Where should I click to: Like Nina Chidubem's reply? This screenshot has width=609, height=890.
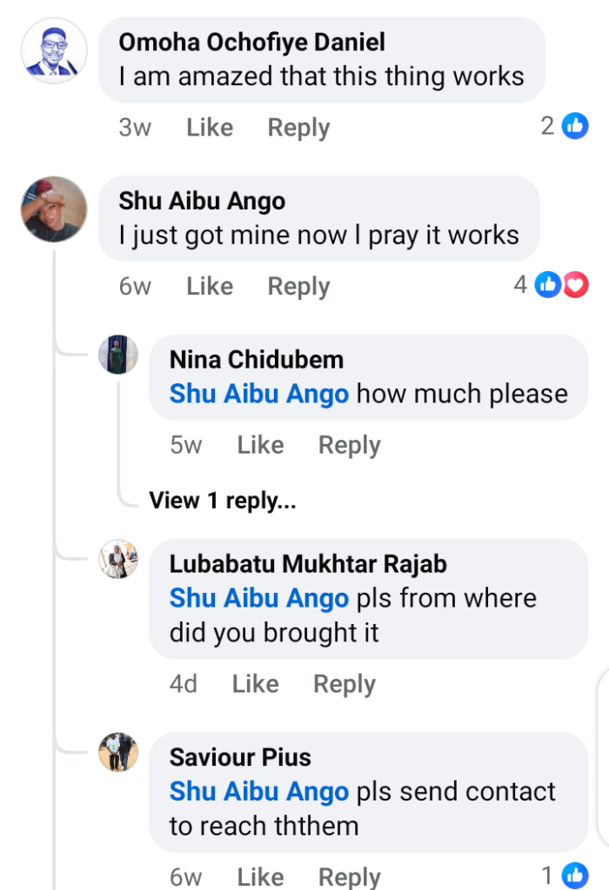pyautogui.click(x=260, y=445)
